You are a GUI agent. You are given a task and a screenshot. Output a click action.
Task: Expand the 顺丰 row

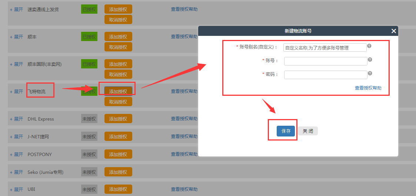16,37
